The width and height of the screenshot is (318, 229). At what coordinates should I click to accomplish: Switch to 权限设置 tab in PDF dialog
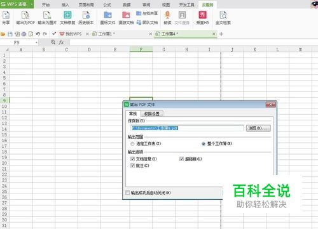(152, 114)
